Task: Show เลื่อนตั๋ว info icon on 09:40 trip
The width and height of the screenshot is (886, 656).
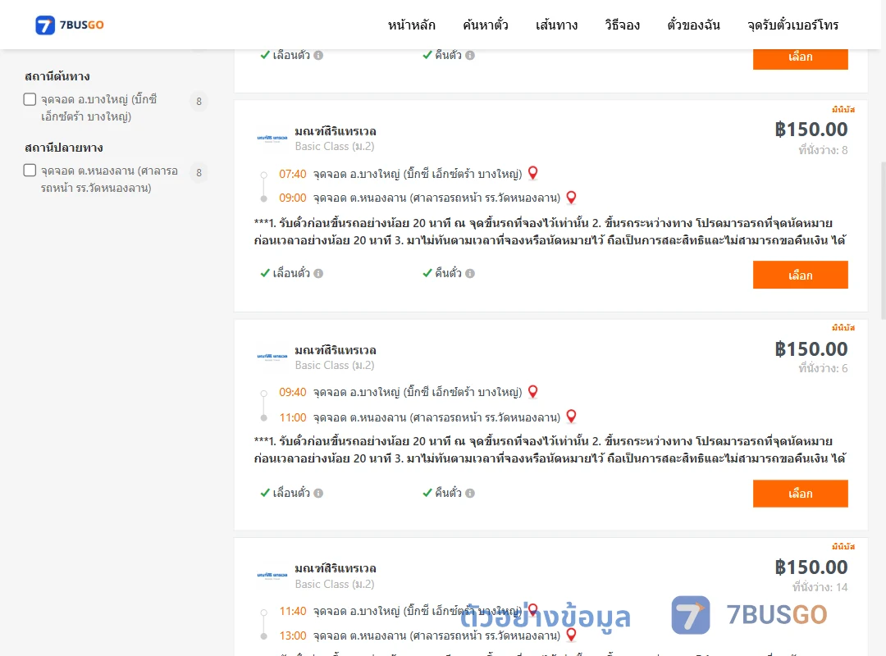Action: point(318,494)
